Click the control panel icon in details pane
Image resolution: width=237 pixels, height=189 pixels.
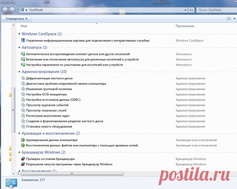click(11, 183)
